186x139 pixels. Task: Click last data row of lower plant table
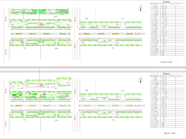pyautogui.click(x=167, y=126)
